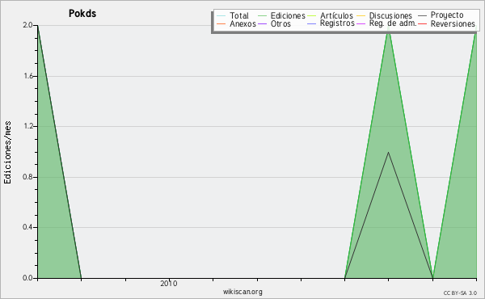Screen dimensions: 485x299
Task: Click the Ediciones/mes y-axis label
Action: tap(7, 153)
